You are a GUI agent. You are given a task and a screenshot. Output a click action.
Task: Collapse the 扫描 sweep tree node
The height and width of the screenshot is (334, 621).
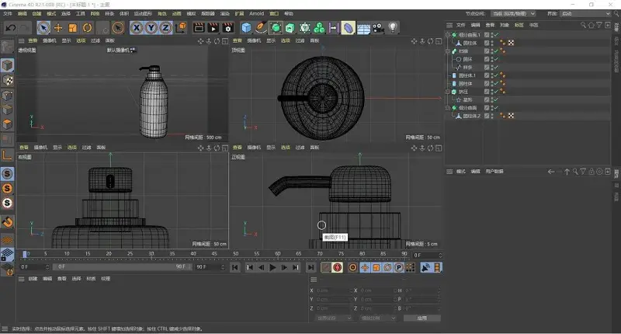(x=448, y=51)
